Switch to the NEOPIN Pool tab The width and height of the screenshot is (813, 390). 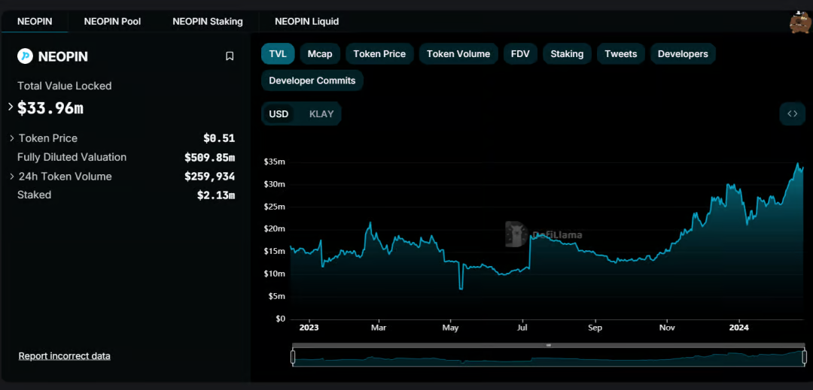pyautogui.click(x=112, y=21)
